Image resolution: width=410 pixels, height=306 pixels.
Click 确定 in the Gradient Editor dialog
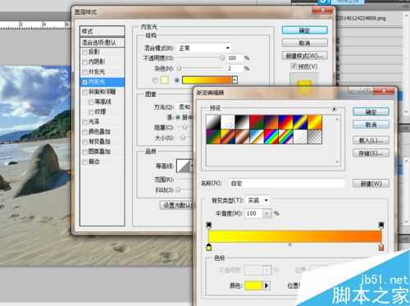coord(371,112)
